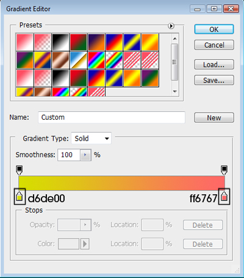This screenshot has height=278, width=244.
Task: Click the presets scrollbar thumb
Action: [174, 62]
